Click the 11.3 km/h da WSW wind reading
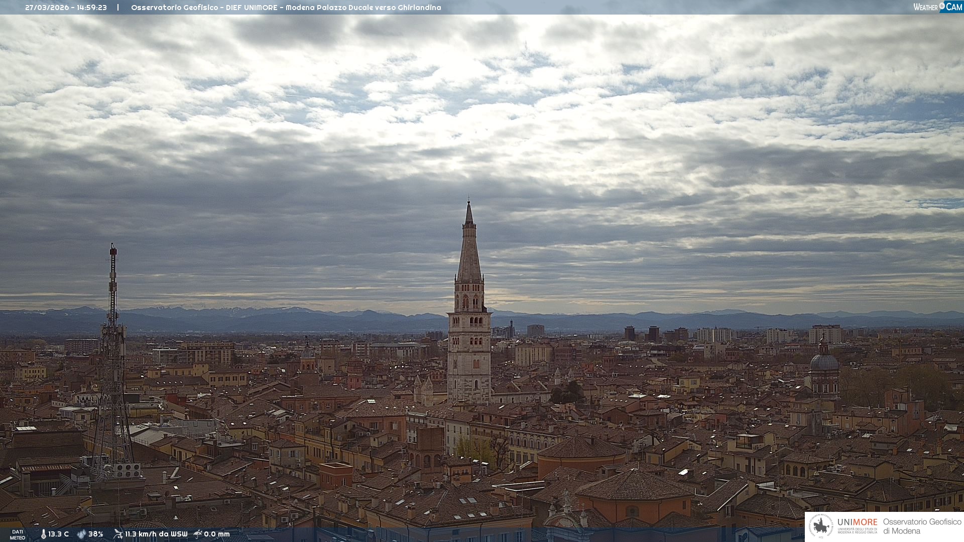Screen dimensions: 964x542 coord(156,534)
